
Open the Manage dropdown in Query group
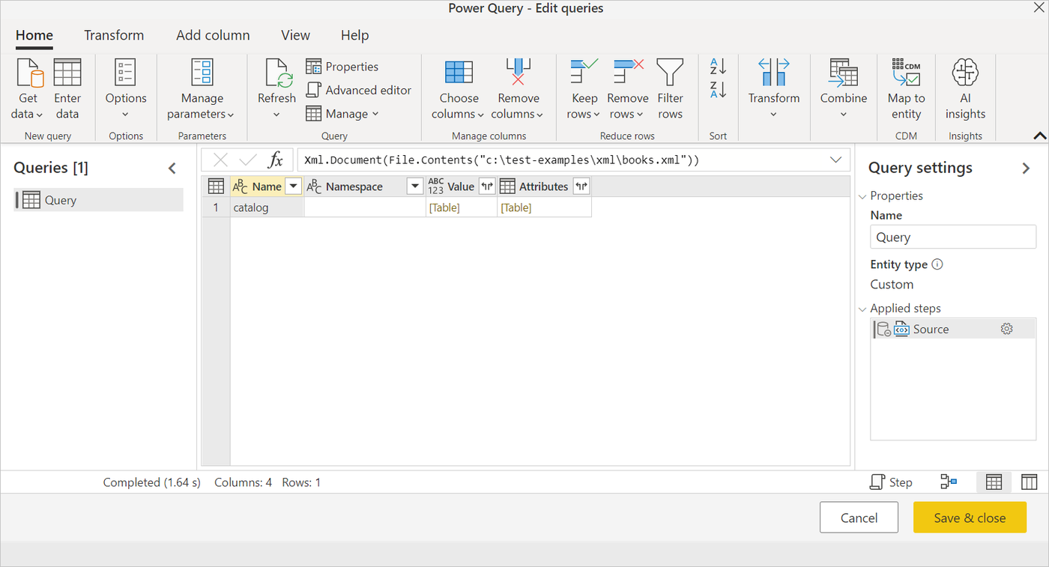point(342,114)
